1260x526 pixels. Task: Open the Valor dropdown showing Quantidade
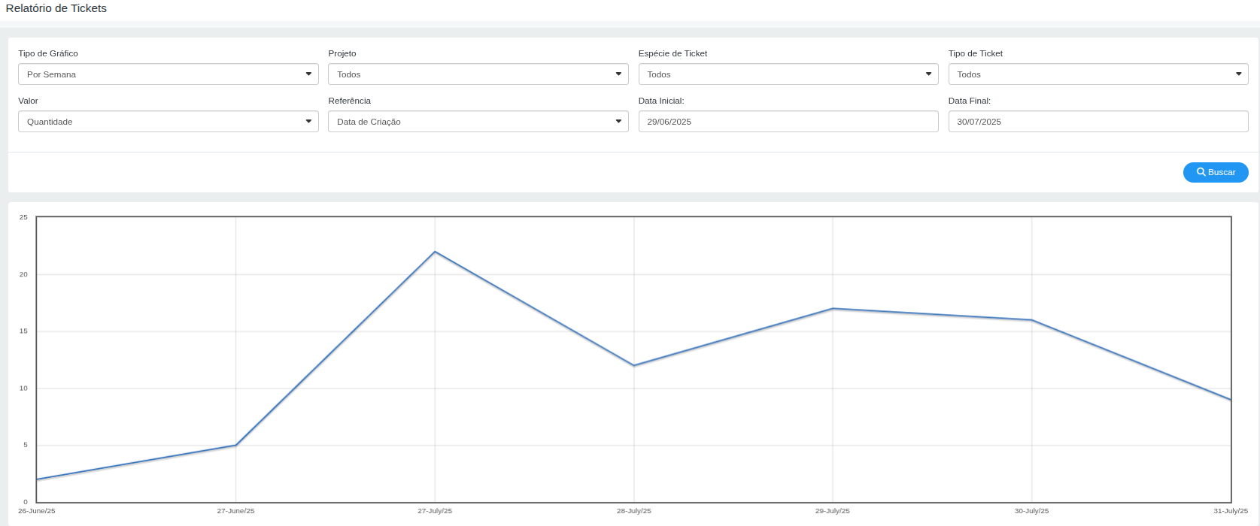click(168, 122)
